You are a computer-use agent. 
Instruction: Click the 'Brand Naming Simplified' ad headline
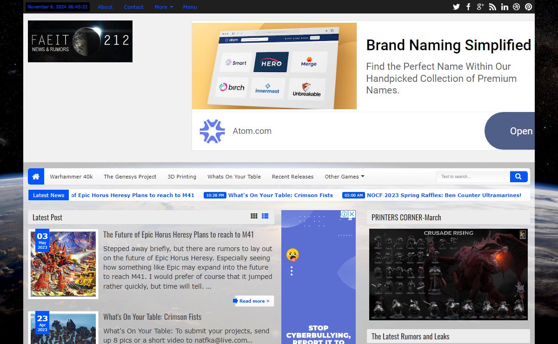point(449,45)
